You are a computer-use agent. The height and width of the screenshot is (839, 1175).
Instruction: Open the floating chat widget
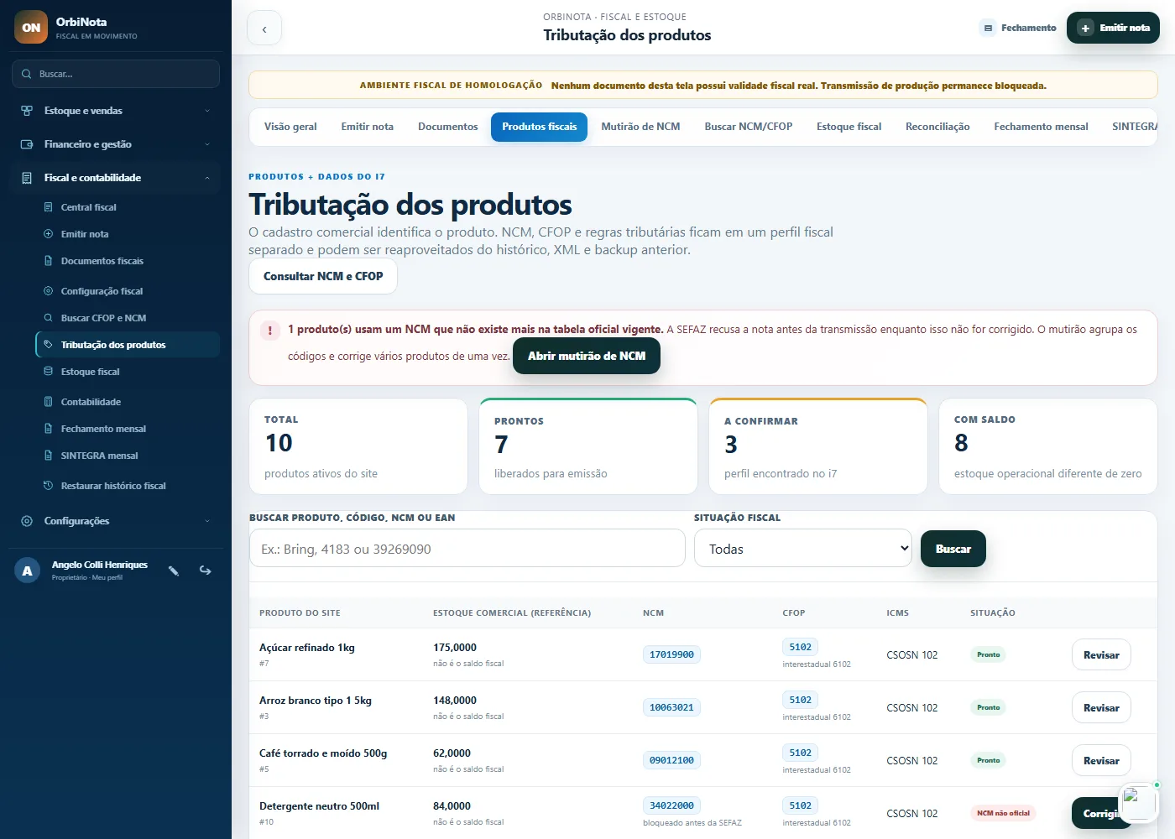(x=1138, y=801)
